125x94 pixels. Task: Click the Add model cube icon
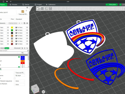pos(38,8)
